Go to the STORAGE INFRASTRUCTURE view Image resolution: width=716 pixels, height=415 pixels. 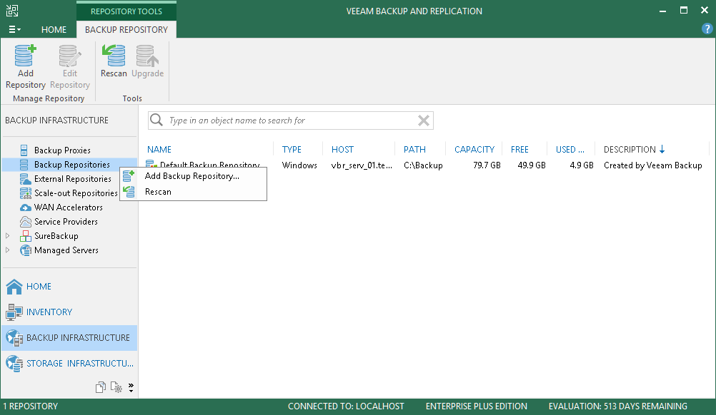80,364
